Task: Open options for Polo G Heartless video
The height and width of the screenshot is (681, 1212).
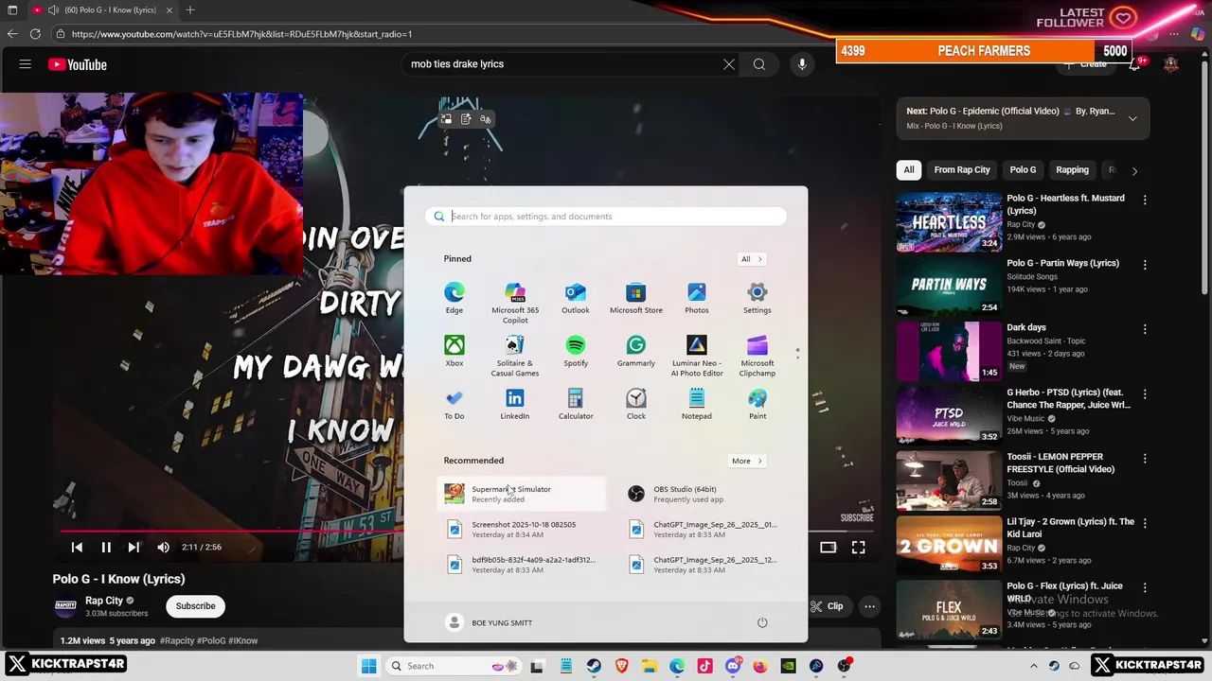Action: point(1145,200)
